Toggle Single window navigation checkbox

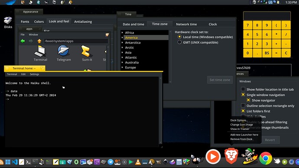[243, 95]
